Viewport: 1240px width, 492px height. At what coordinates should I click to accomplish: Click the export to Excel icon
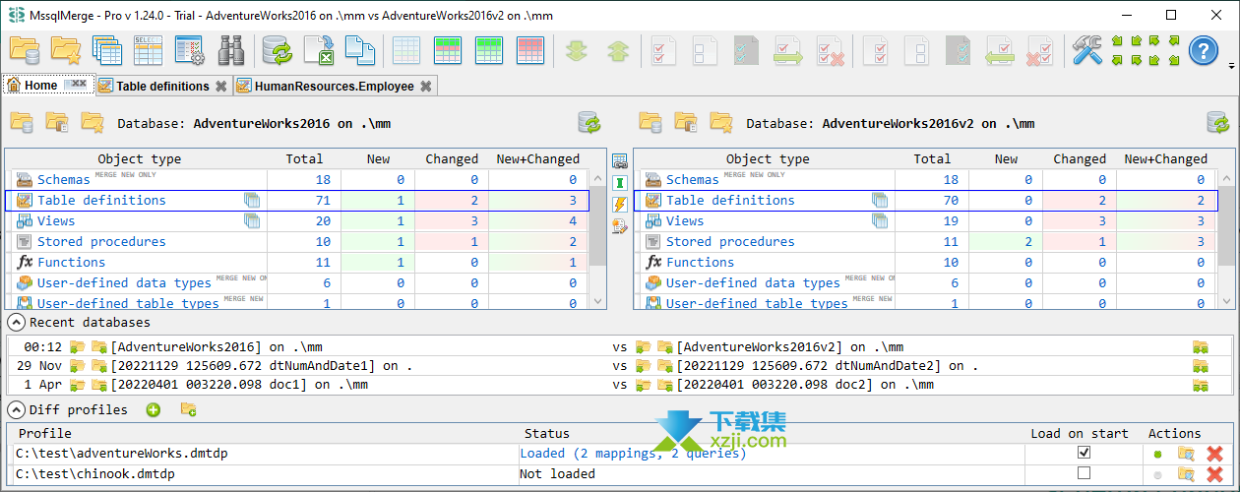click(x=319, y=50)
